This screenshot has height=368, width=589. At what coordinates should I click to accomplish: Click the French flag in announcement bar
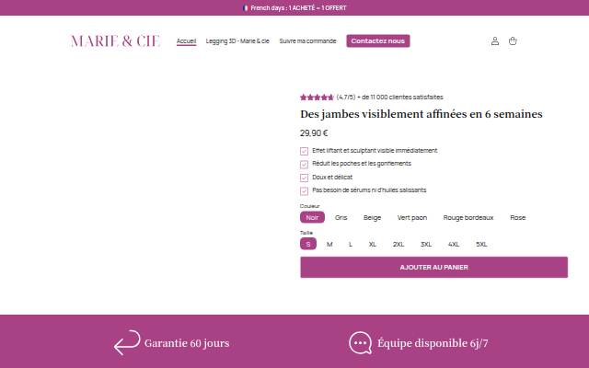pyautogui.click(x=246, y=8)
